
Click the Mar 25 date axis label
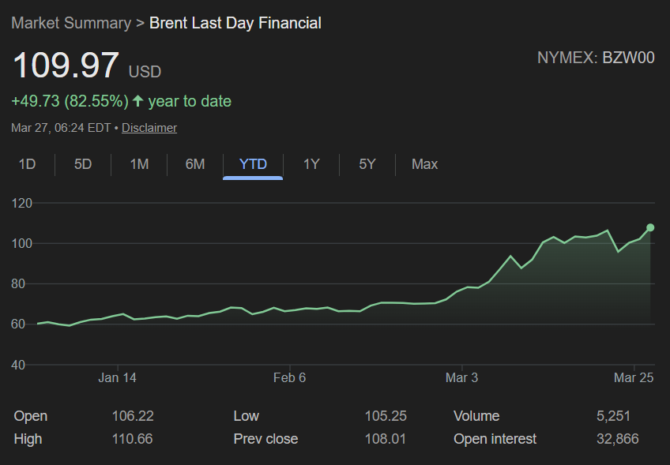(x=634, y=378)
